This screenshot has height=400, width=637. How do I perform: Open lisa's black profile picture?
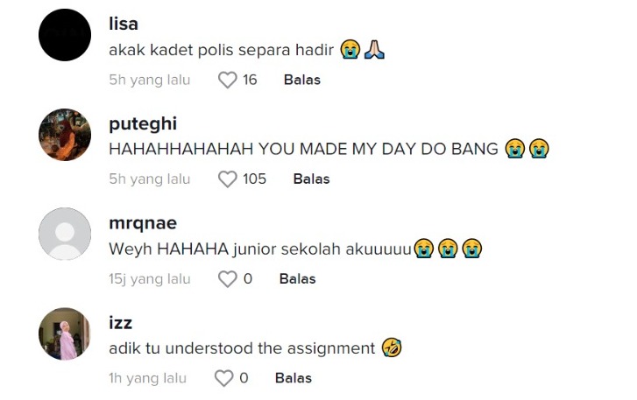66,35
